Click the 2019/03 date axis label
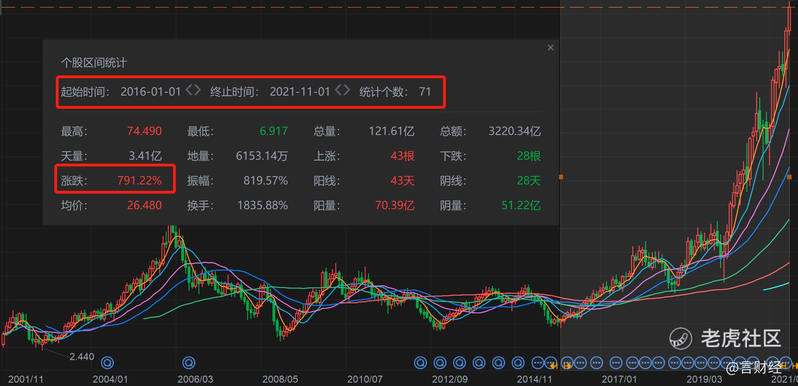Image resolution: width=798 pixels, height=386 pixels. click(704, 379)
